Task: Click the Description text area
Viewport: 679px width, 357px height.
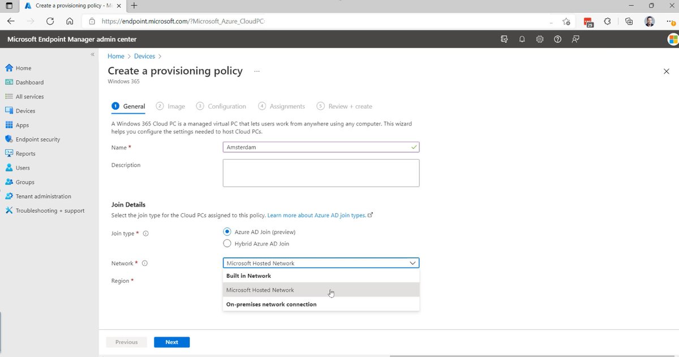Action: pos(321,173)
